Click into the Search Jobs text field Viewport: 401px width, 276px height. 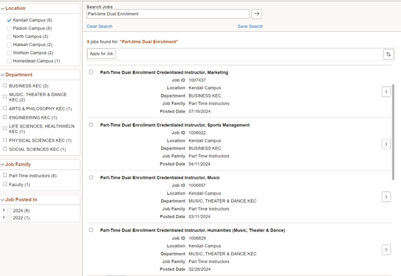[x=168, y=13]
